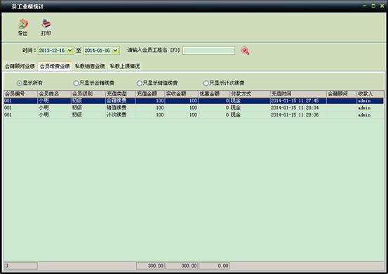Select the 储值续费 table row
This screenshot has height=274, width=388.
[x=194, y=107]
